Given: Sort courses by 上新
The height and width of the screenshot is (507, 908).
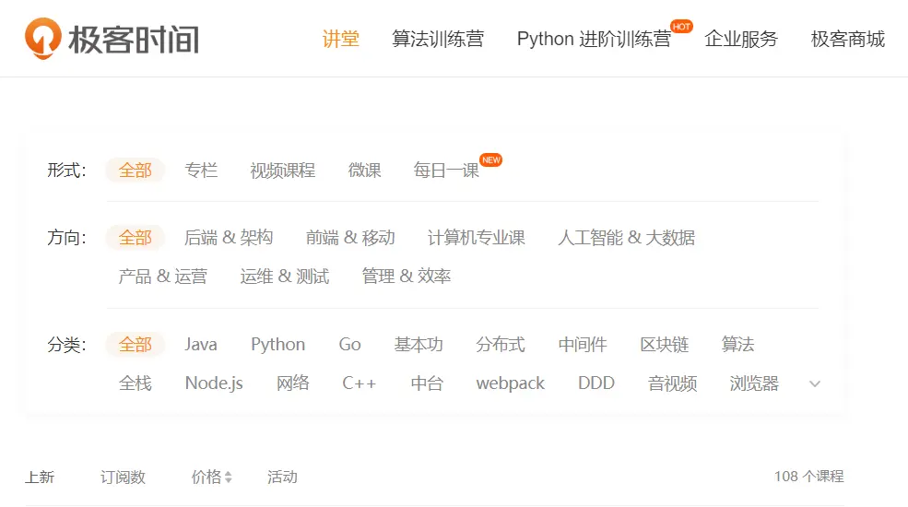Looking at the screenshot, I should coord(40,477).
